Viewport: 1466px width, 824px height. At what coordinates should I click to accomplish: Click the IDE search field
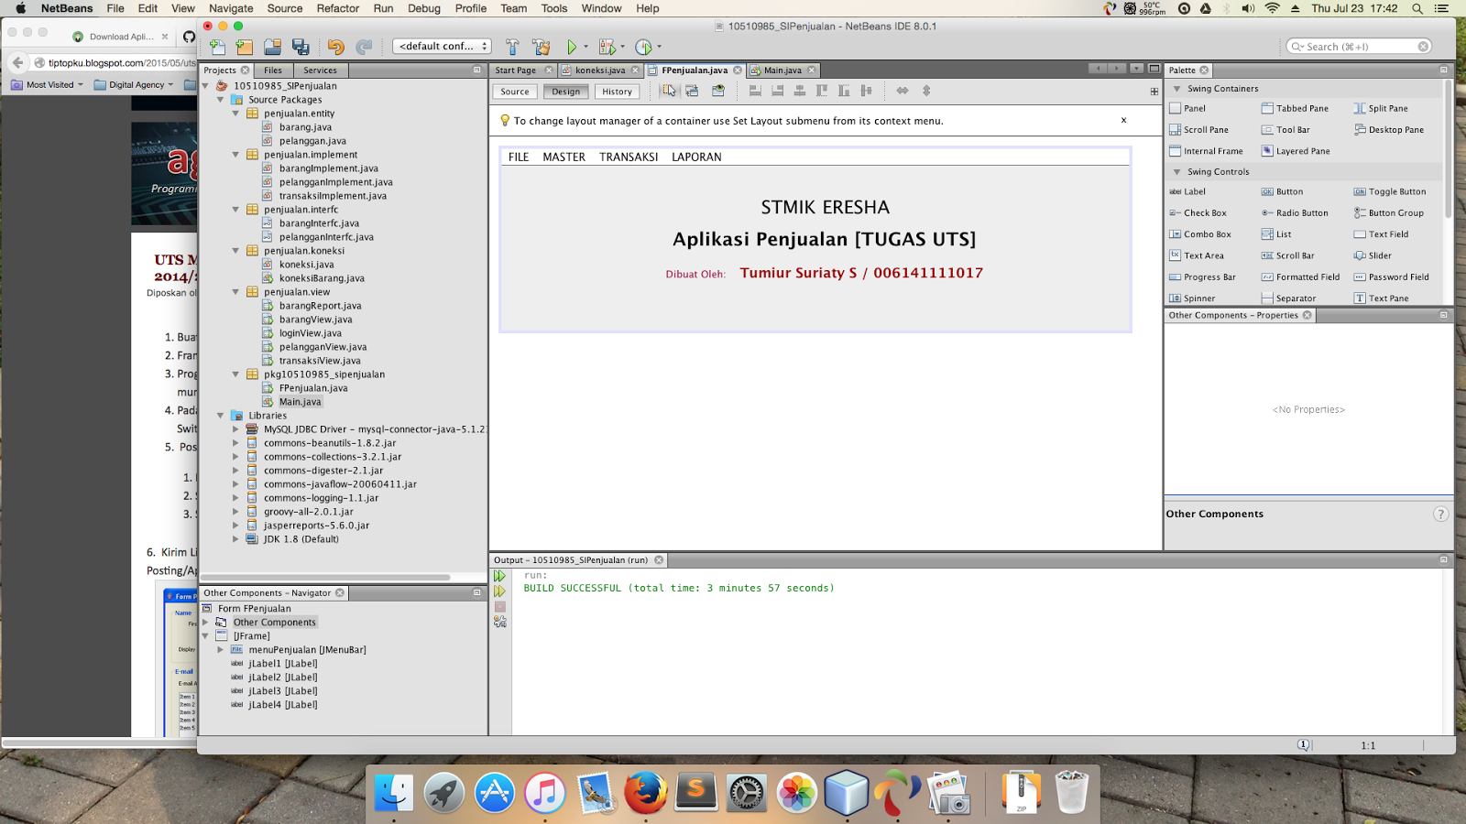(1359, 46)
